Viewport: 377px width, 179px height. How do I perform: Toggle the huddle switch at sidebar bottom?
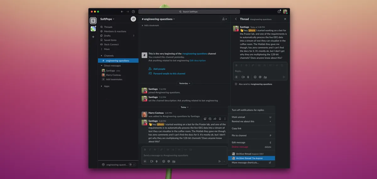pyautogui.click(x=132, y=165)
